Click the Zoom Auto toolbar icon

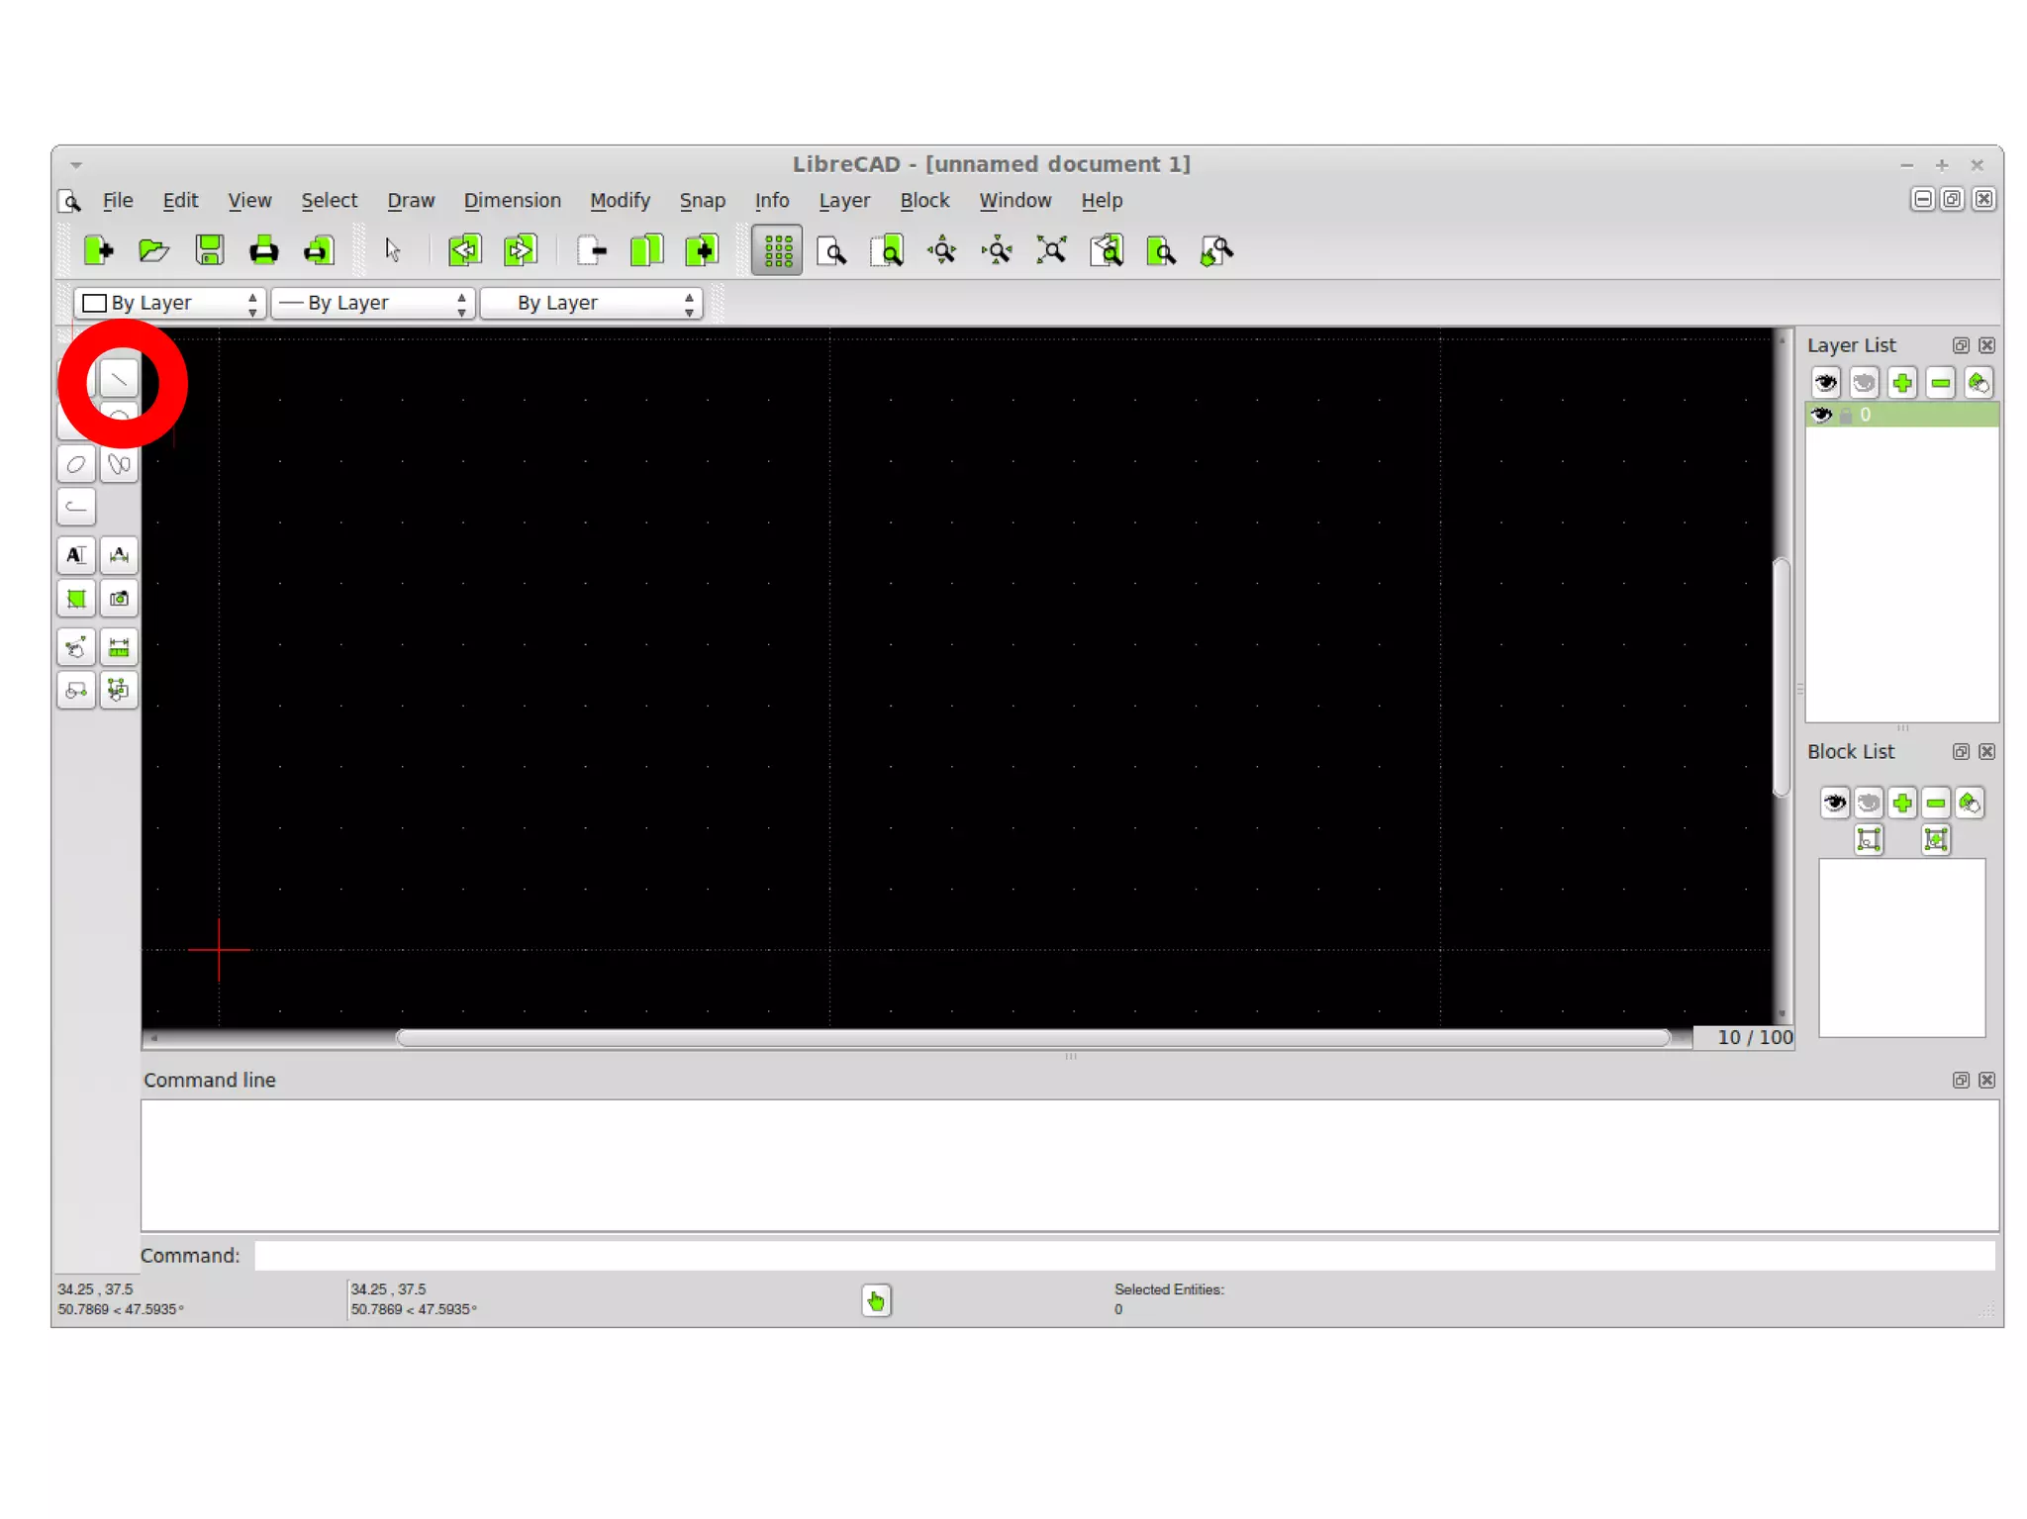pyautogui.click(x=1051, y=251)
